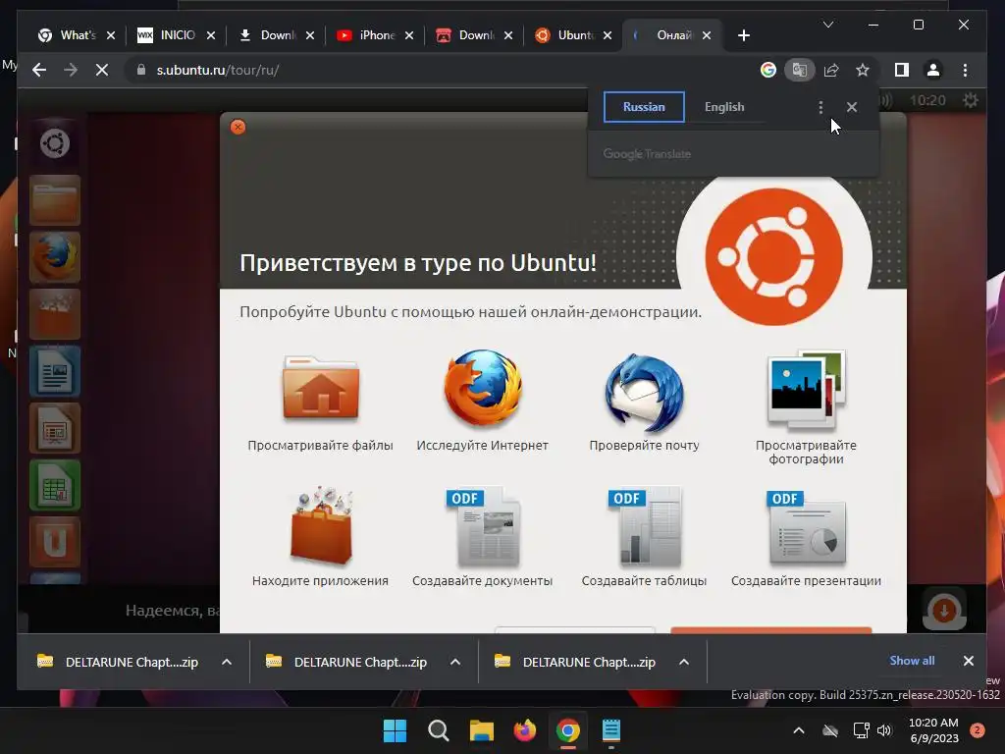Expand options for second DELTARUNE zip download
This screenshot has height=754, width=1005.
(455, 662)
